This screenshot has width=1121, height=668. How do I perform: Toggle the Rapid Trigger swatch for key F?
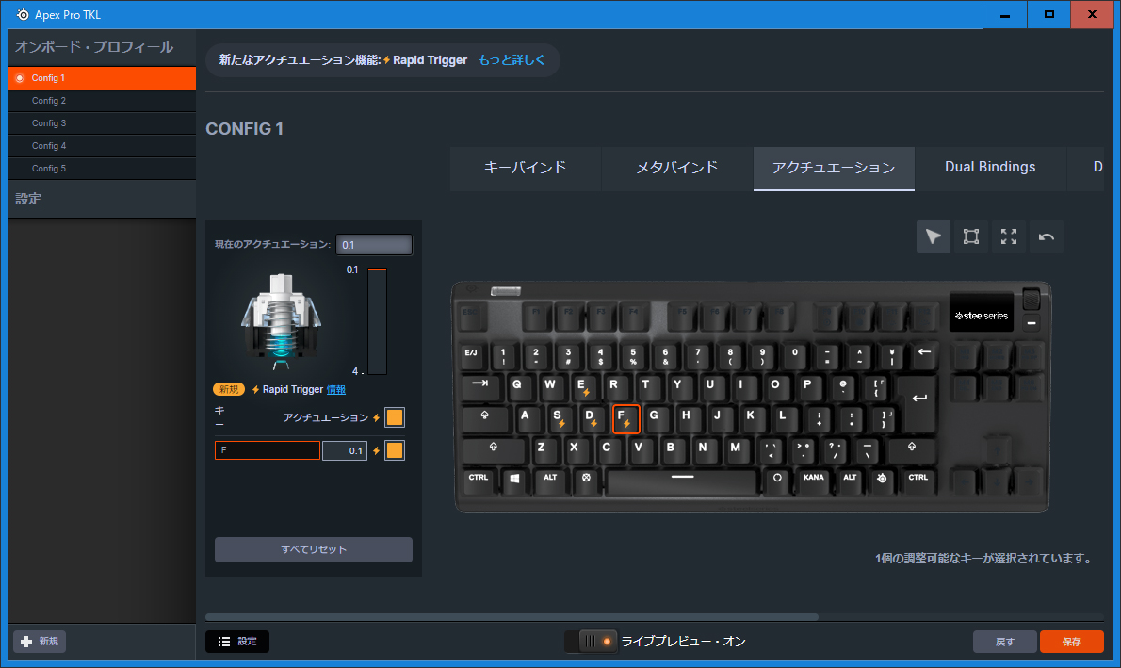[395, 450]
